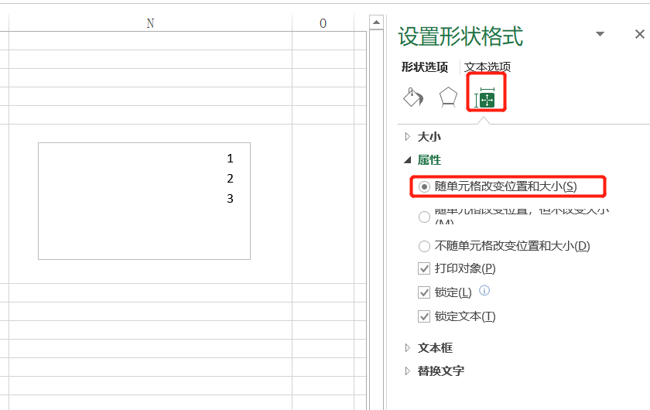Viewport: 650px width, 410px height.
Task: Click text line 3 in the shape
Action: (230, 199)
